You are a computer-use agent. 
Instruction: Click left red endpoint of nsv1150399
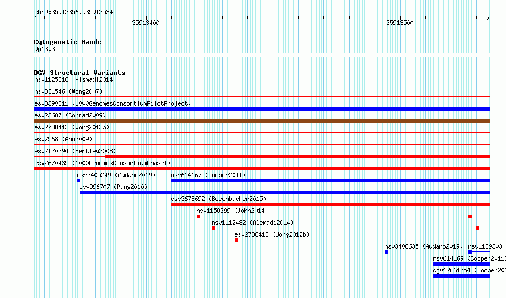tap(198, 216)
